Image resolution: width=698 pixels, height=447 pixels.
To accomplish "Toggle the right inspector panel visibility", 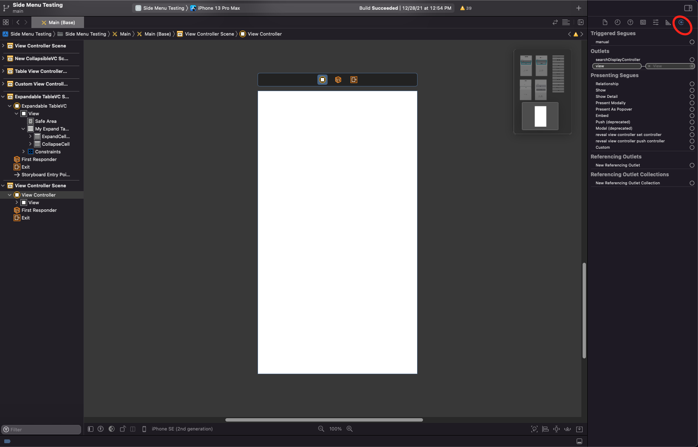I will coord(688,8).
